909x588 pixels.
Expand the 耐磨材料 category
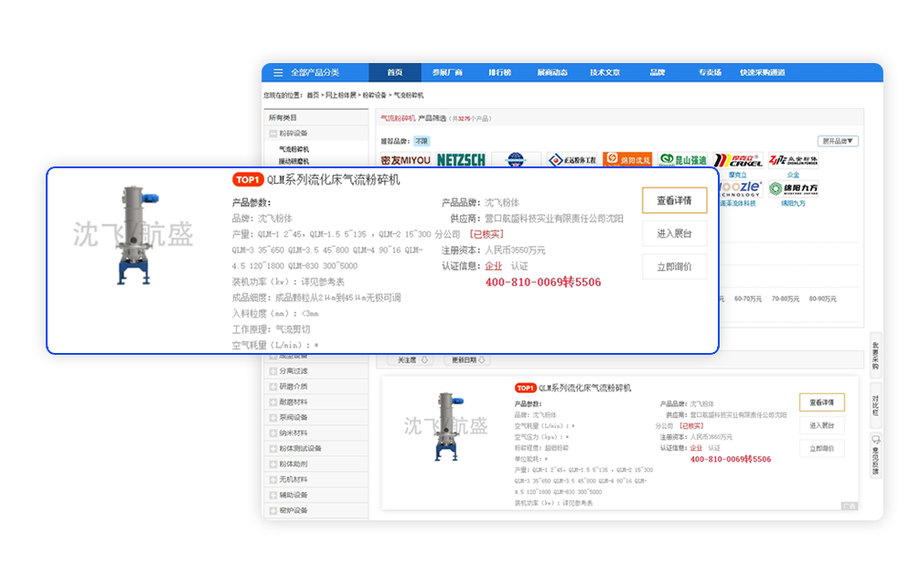[x=273, y=402]
